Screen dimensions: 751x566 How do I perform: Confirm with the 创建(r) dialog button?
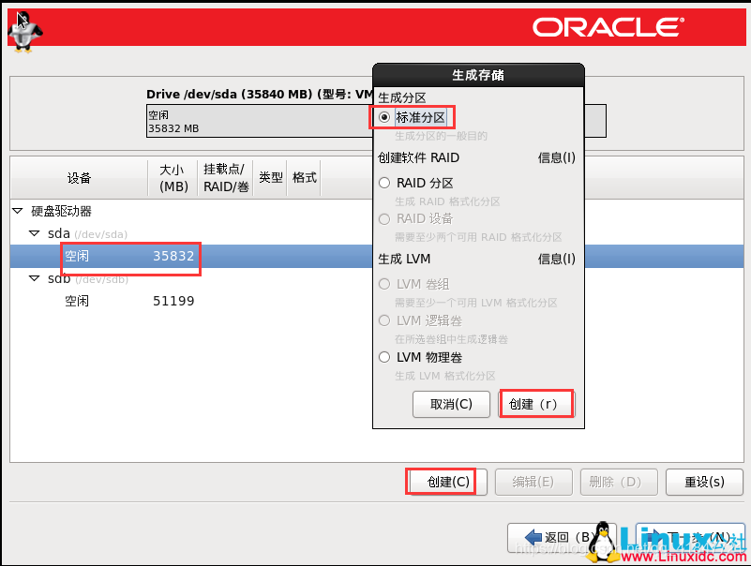point(535,403)
